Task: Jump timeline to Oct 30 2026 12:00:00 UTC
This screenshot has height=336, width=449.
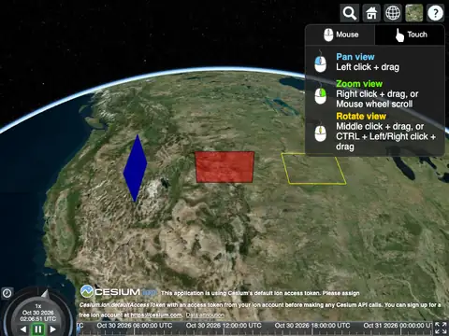Action: pyautogui.click(x=224, y=326)
